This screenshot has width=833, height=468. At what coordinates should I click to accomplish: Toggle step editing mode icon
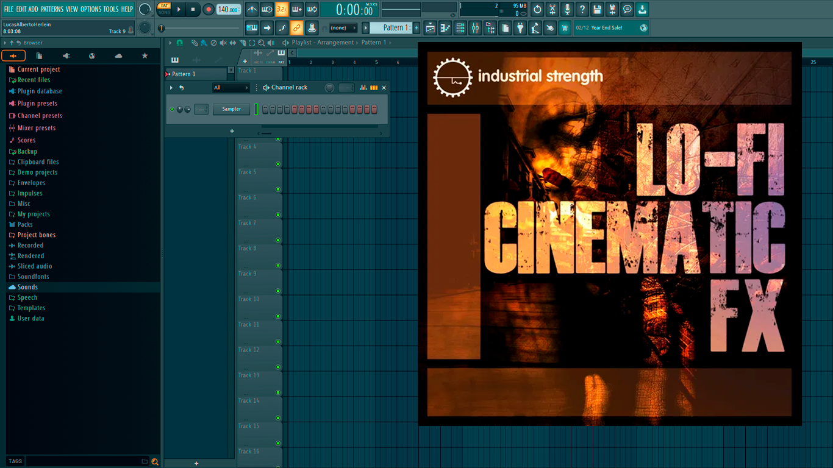(x=282, y=27)
